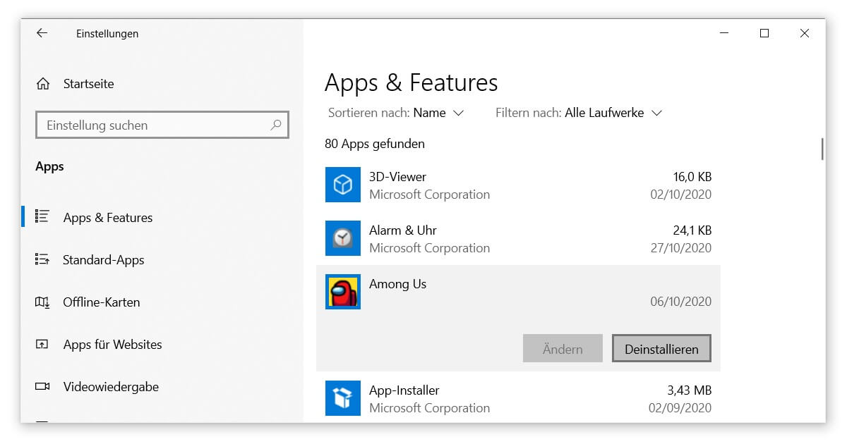Click the magnifier icon in search box
The height and width of the screenshot is (444, 847).
point(276,125)
